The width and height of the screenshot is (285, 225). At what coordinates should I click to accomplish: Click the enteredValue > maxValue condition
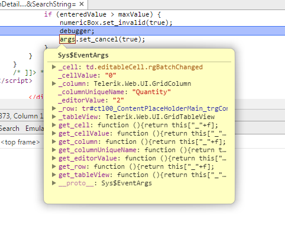point(105,14)
